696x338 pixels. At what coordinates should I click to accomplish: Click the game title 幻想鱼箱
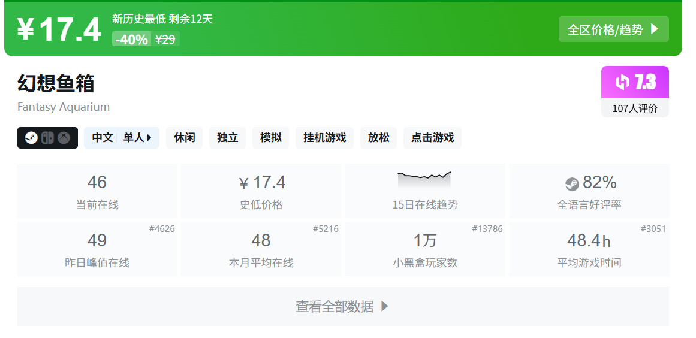tap(56, 83)
